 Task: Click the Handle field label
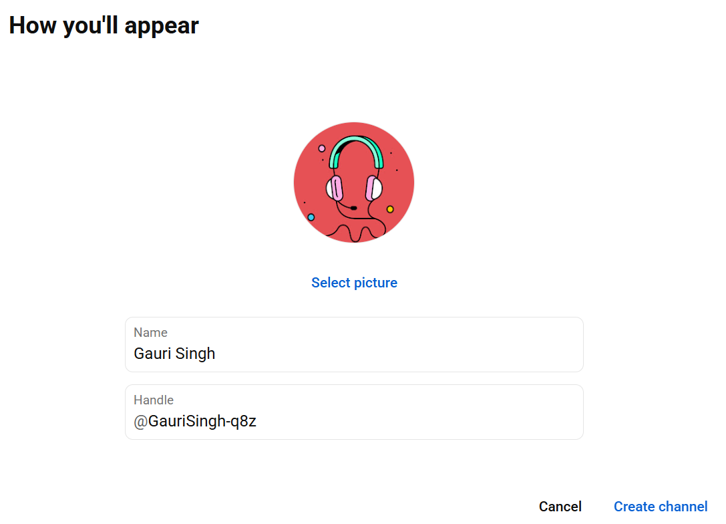(x=154, y=400)
